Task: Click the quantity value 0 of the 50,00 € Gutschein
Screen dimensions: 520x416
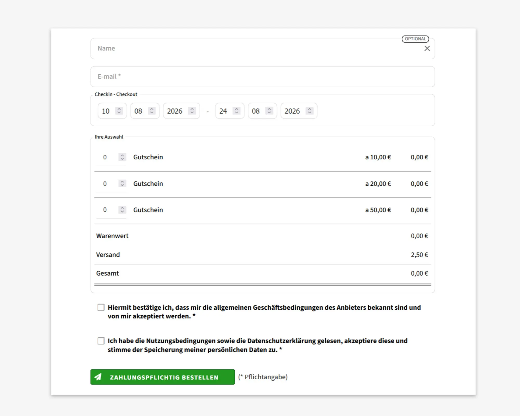Action: pos(105,210)
